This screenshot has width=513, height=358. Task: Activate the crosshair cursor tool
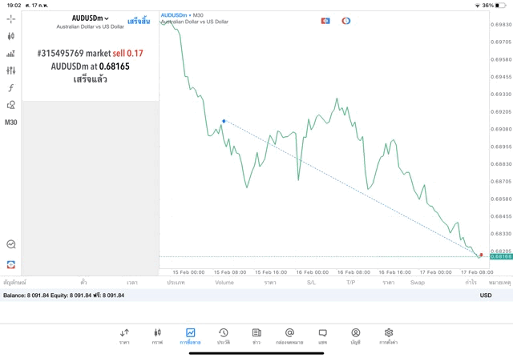pyautogui.click(x=10, y=19)
